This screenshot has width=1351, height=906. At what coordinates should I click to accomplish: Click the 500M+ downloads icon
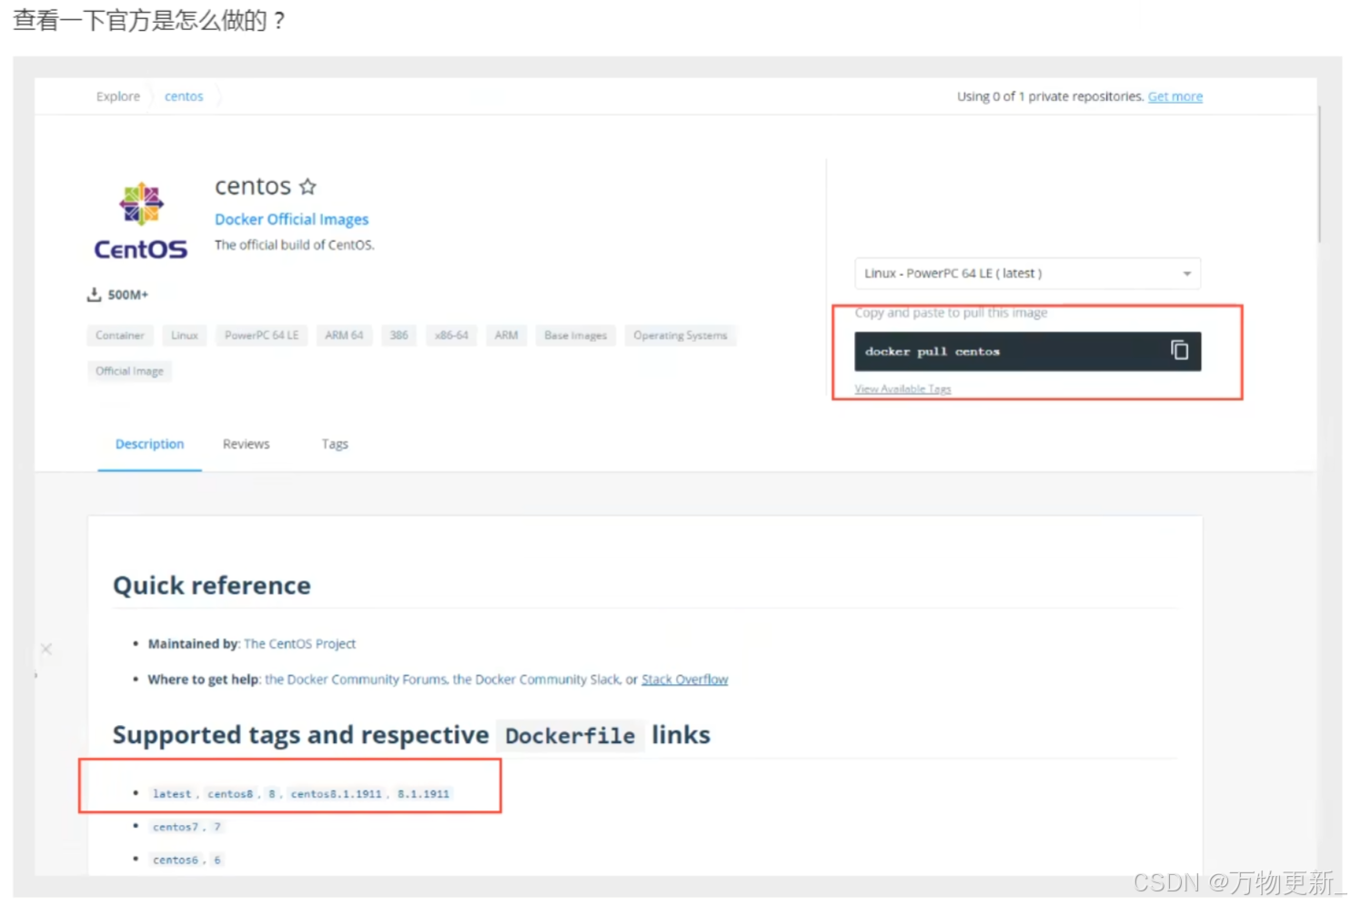click(94, 294)
